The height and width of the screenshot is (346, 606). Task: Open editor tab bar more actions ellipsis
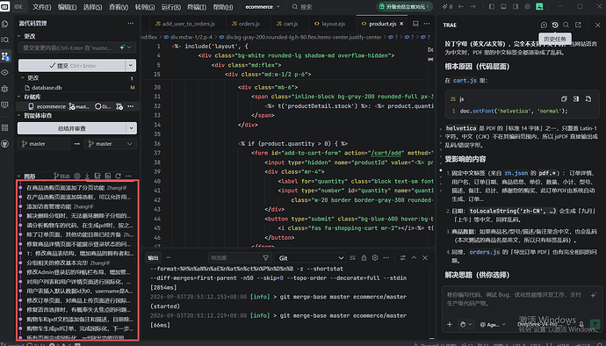427,24
